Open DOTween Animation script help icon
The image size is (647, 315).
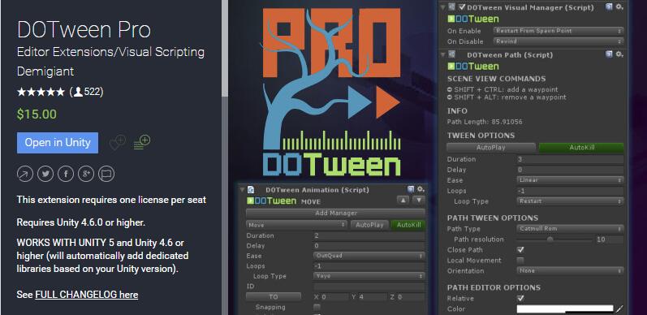click(x=411, y=189)
